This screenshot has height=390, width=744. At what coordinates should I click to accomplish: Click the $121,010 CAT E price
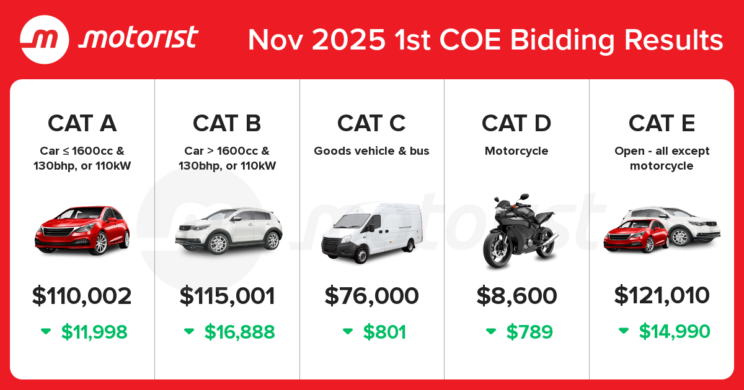(x=662, y=296)
